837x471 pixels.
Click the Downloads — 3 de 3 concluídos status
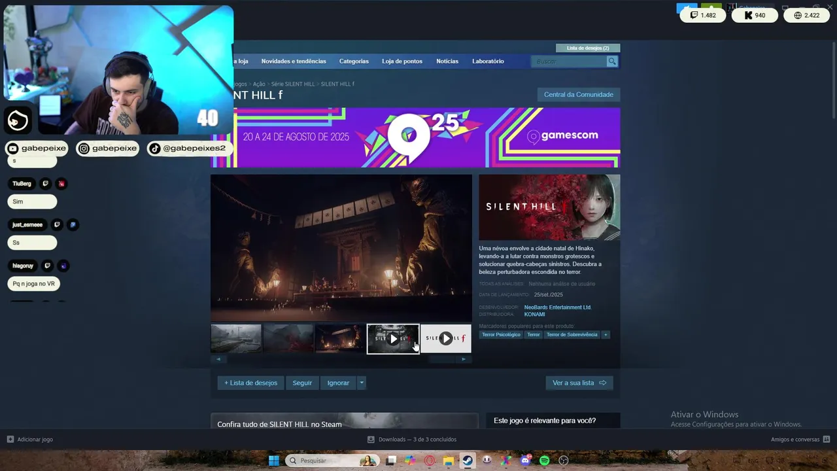point(417,440)
